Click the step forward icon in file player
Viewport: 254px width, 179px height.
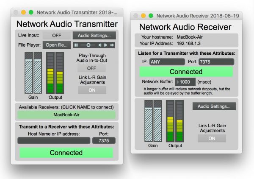point(105,45)
